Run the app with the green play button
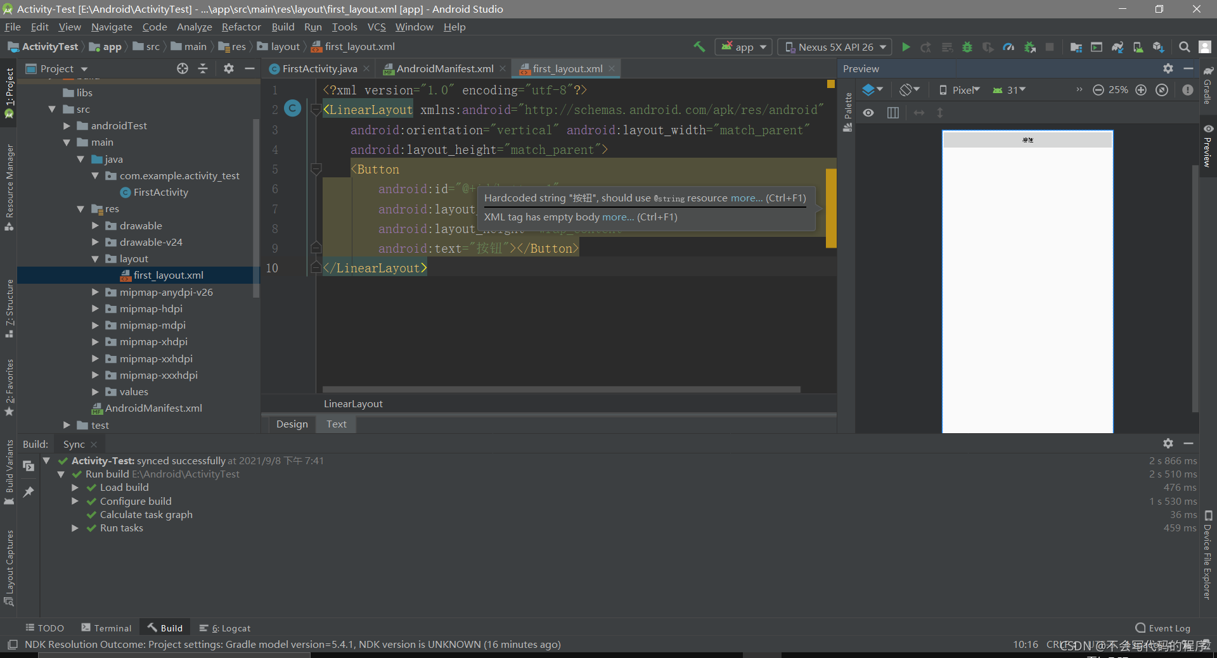 coord(906,47)
